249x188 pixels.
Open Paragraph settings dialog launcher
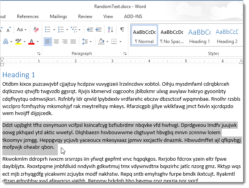[125, 54]
